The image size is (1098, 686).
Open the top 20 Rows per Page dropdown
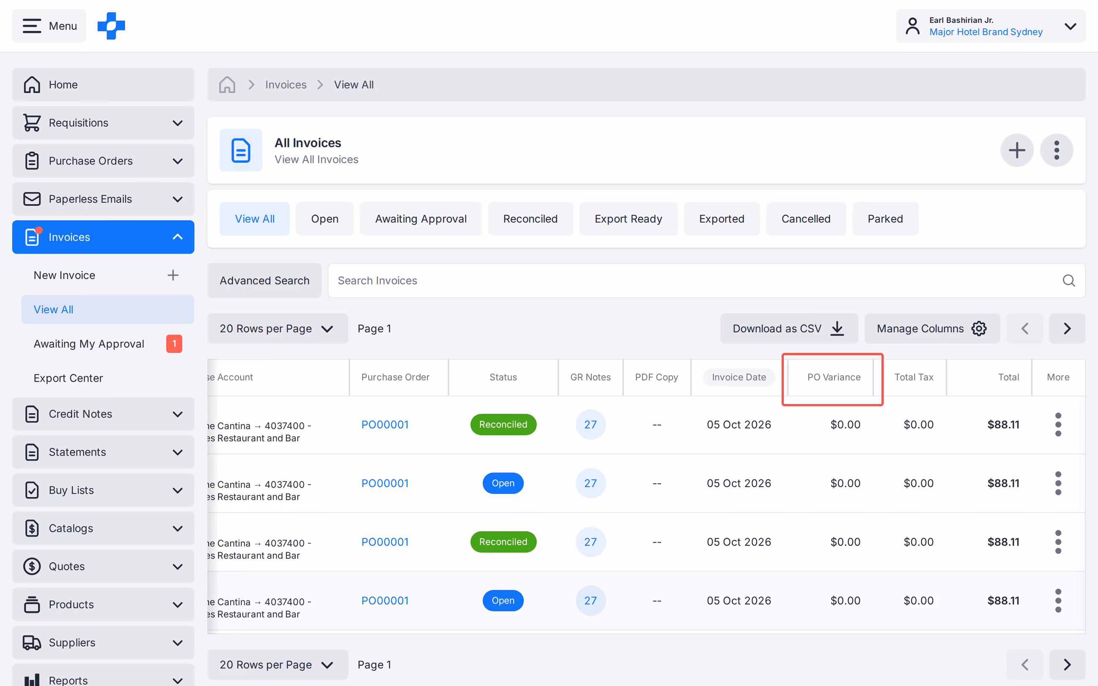[x=278, y=328]
